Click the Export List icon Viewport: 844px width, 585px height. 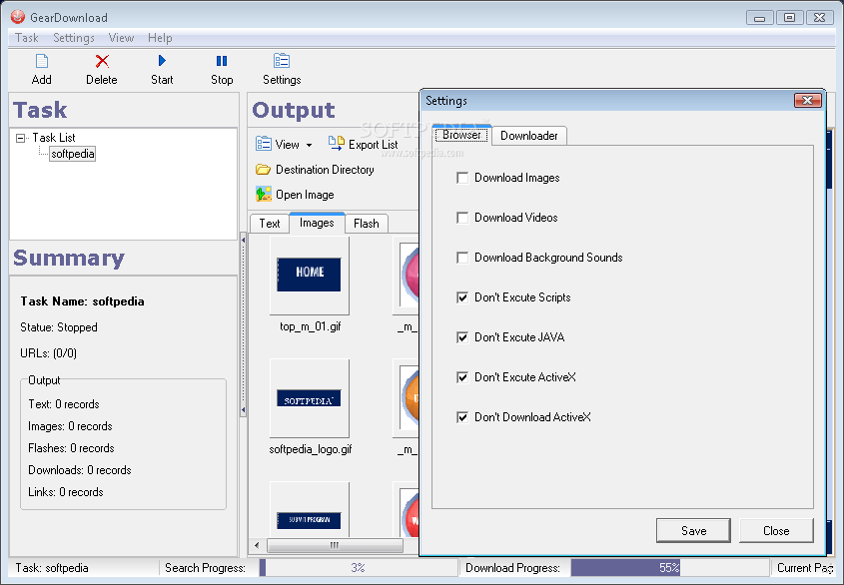tap(335, 144)
